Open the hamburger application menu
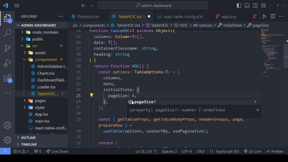This screenshot has height=162, width=288. [17, 6]
